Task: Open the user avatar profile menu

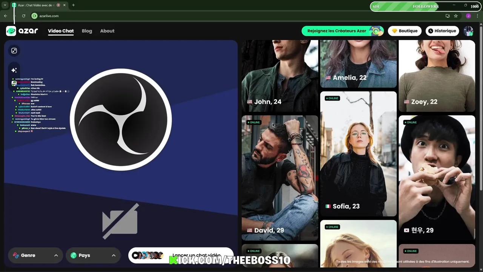Action: point(468,31)
